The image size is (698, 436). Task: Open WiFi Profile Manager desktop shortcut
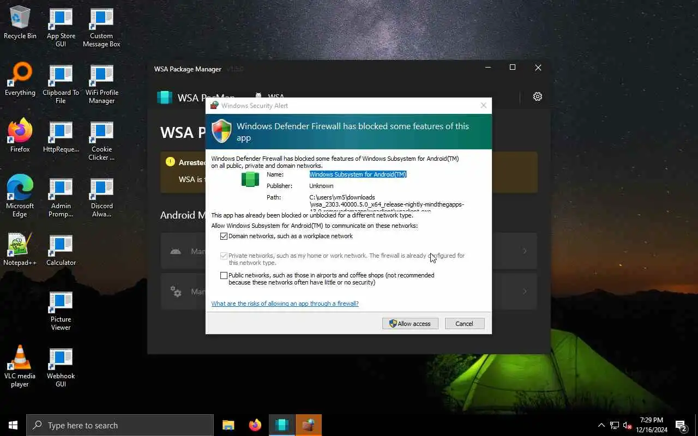(101, 84)
